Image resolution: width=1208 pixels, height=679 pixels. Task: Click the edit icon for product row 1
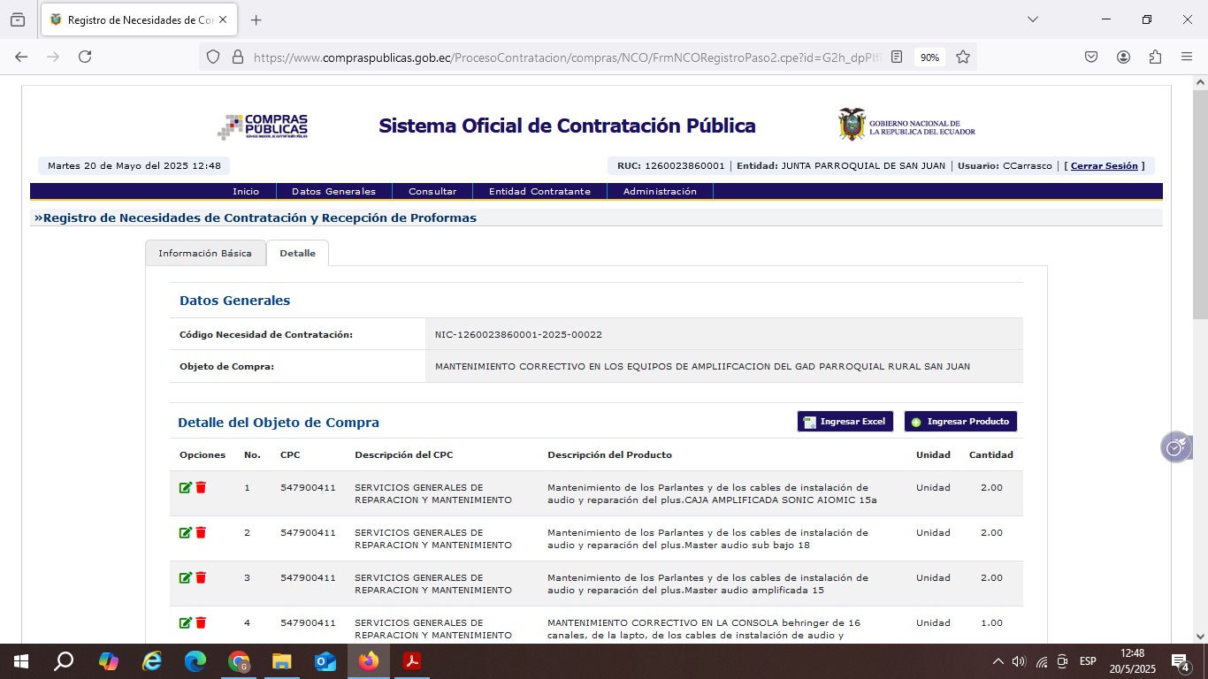point(185,488)
